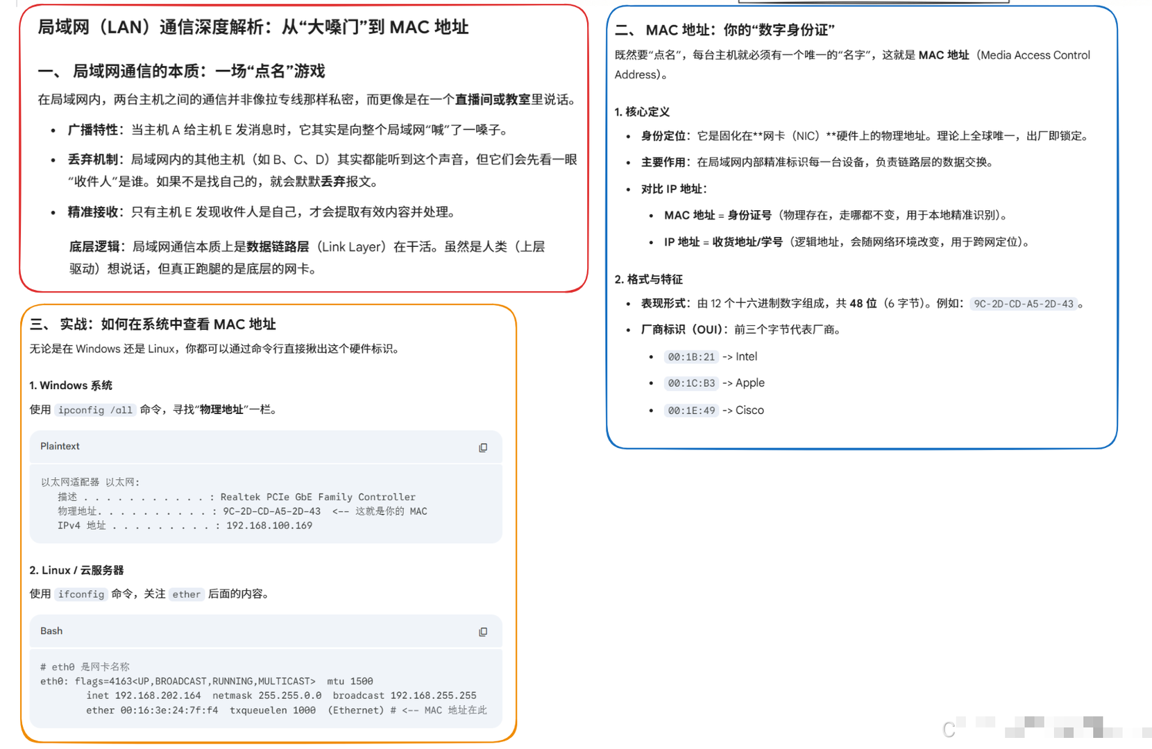Click the text 'Media Access Control Address'
Image resolution: width=1152 pixels, height=749 pixels.
(x=852, y=65)
